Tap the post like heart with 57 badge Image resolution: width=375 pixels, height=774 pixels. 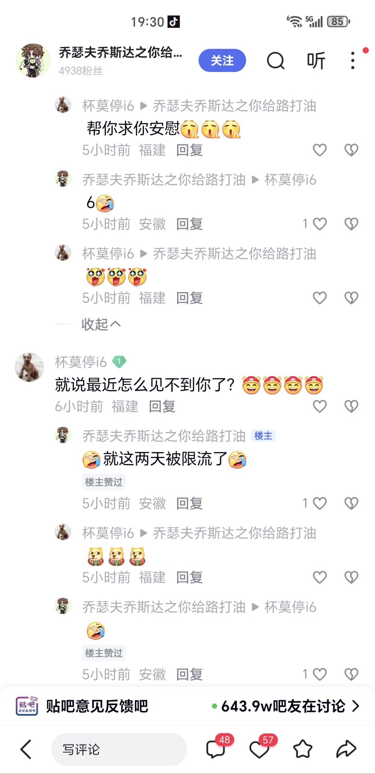259,749
